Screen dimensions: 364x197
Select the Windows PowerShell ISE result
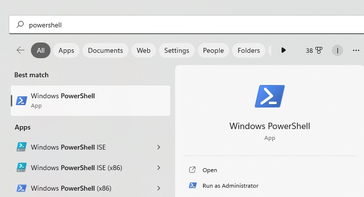[91, 147]
